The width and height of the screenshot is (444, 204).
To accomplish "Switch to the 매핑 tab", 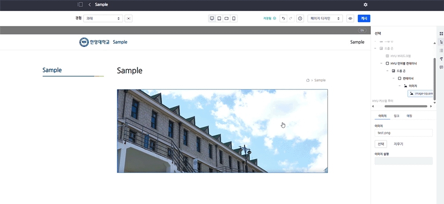I will (x=409, y=116).
